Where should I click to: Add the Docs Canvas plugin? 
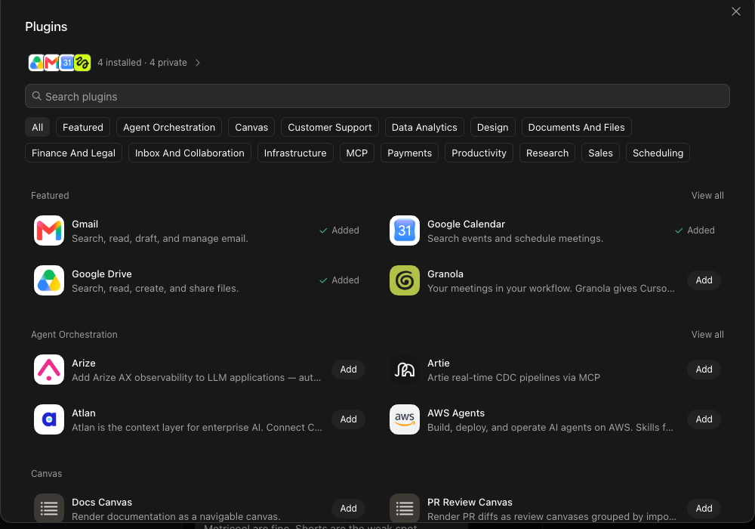(349, 509)
